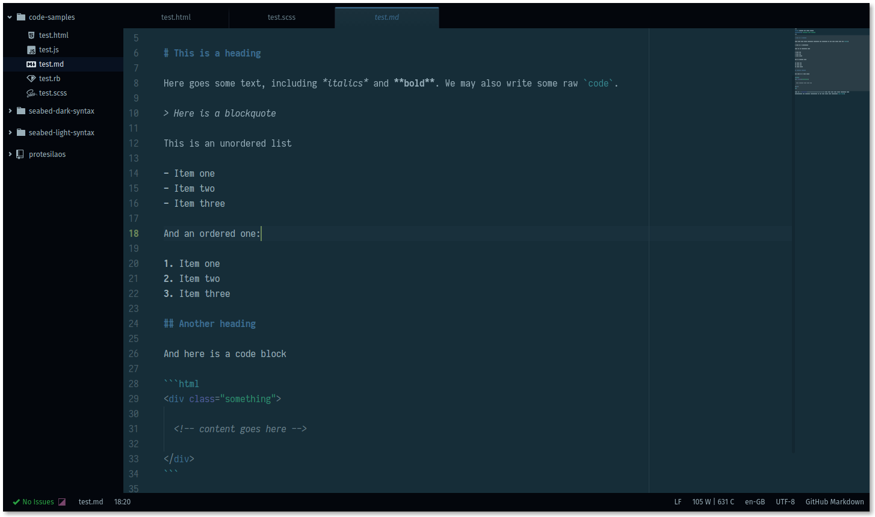
Task: Click the *italics* word on line 8
Action: 345,84
